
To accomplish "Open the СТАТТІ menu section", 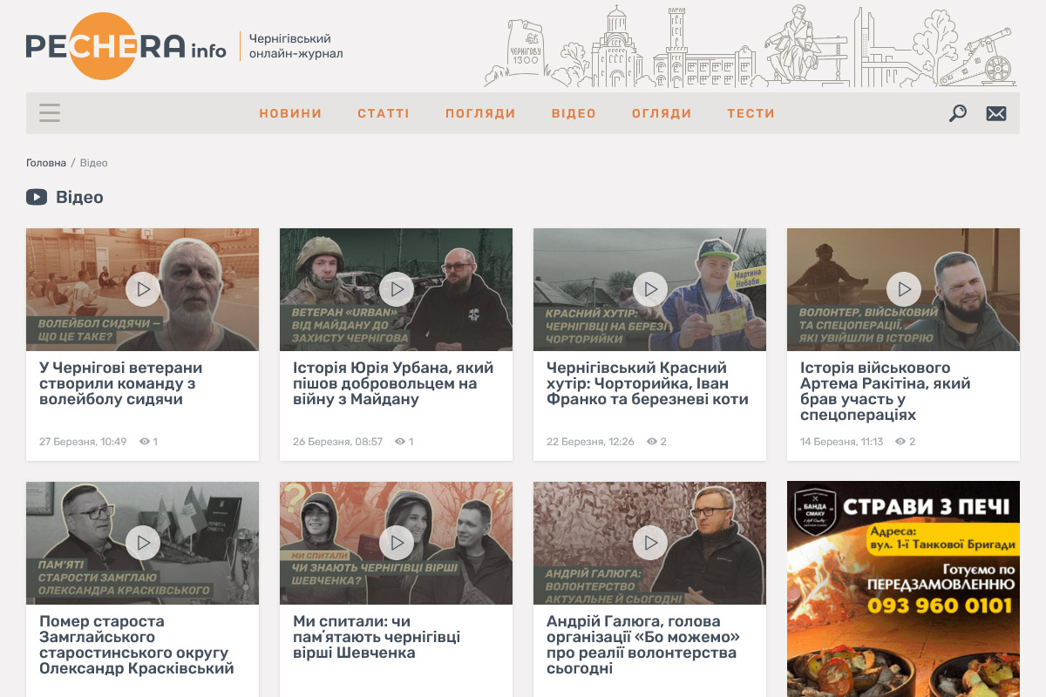I will pyautogui.click(x=384, y=113).
